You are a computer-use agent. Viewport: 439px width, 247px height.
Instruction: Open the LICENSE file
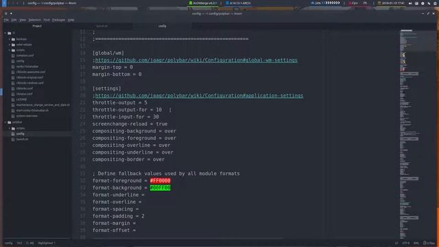[21, 99]
